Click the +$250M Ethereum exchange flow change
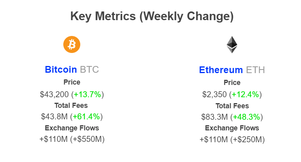301x162 pixels. click(248, 139)
